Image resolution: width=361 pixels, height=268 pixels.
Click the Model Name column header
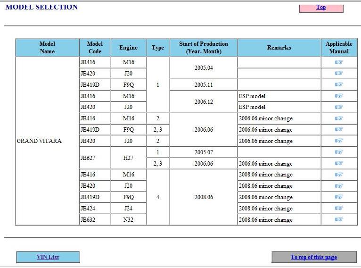(x=47, y=48)
